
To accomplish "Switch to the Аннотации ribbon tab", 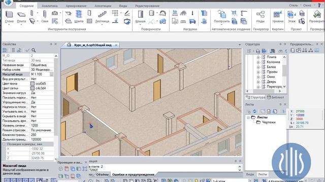I will tap(103, 6).
